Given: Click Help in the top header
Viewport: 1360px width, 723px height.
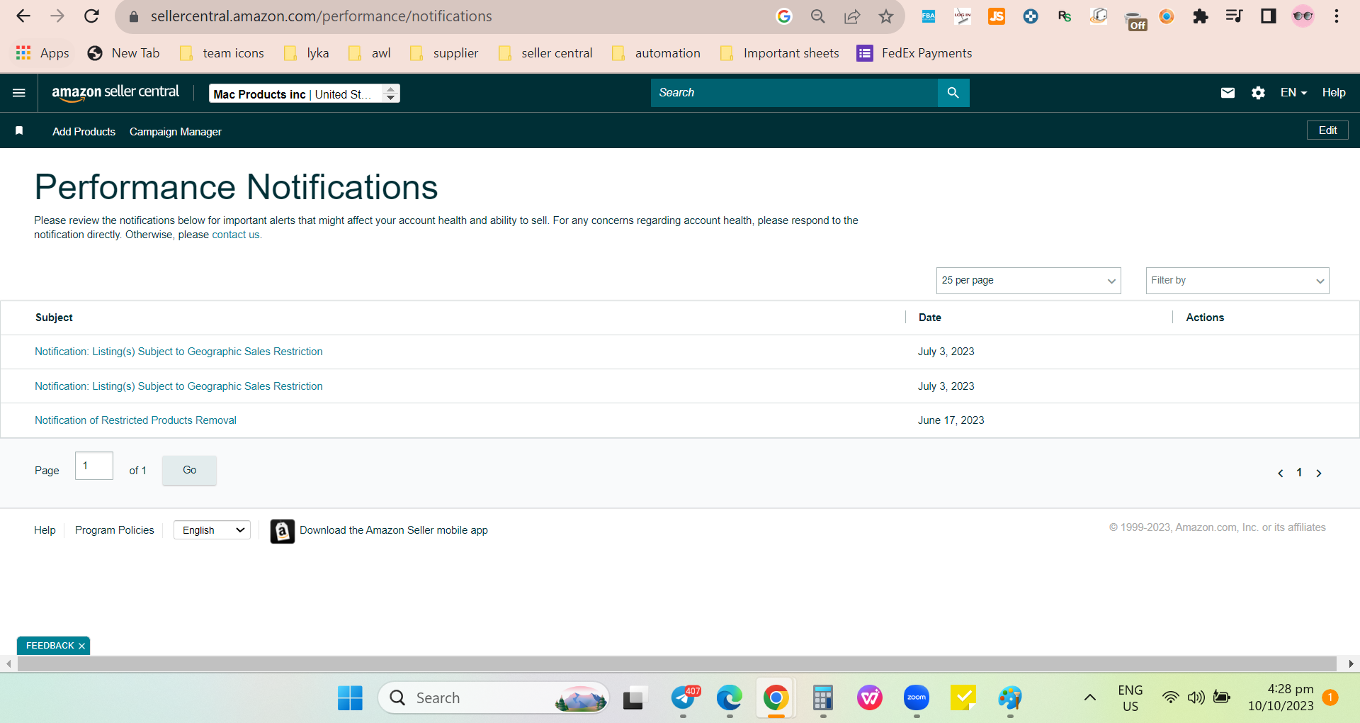Looking at the screenshot, I should click(1334, 93).
